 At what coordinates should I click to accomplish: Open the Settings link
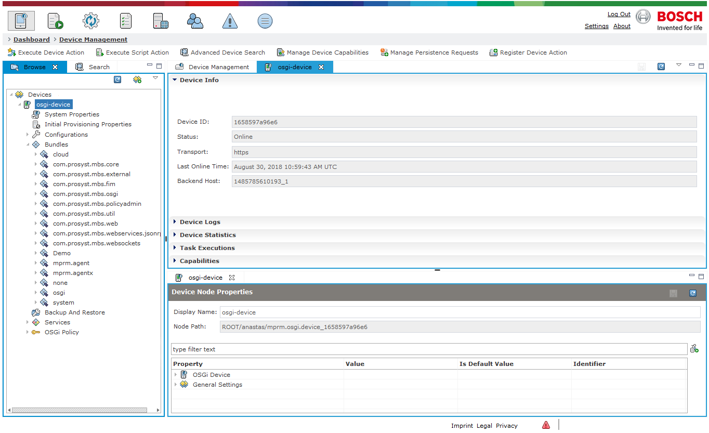[597, 26]
